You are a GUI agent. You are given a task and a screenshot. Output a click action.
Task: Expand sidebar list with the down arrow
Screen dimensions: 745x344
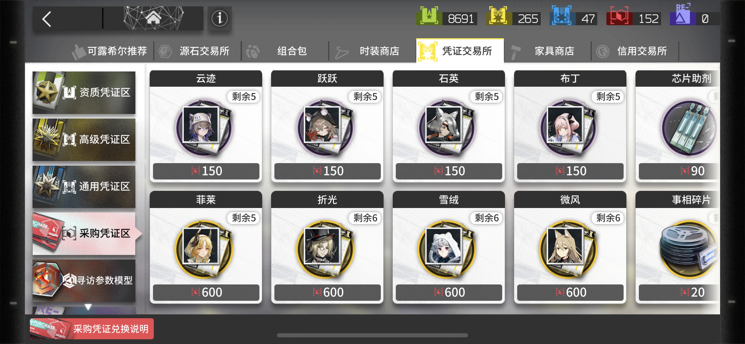coord(88,307)
